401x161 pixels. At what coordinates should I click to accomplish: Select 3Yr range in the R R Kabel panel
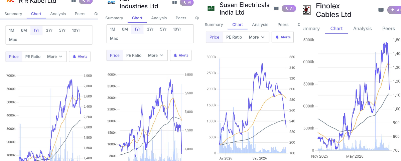pyautogui.click(x=49, y=30)
